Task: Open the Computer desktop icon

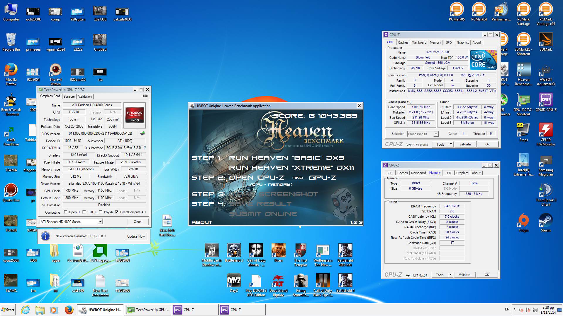Action: (11, 12)
